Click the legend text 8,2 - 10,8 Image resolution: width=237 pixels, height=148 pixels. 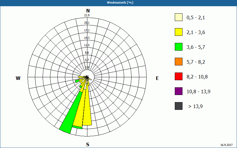[x=197, y=77]
